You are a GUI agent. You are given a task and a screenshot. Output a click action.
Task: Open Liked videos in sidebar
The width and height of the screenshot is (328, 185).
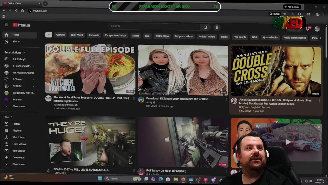19,144
